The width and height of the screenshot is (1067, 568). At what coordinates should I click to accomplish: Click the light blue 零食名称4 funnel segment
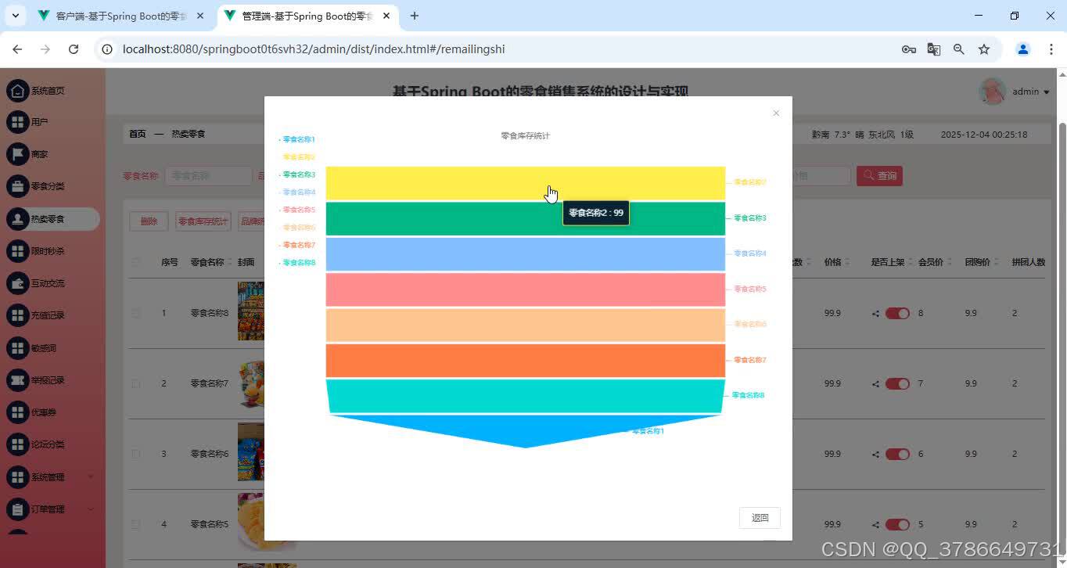click(x=526, y=254)
